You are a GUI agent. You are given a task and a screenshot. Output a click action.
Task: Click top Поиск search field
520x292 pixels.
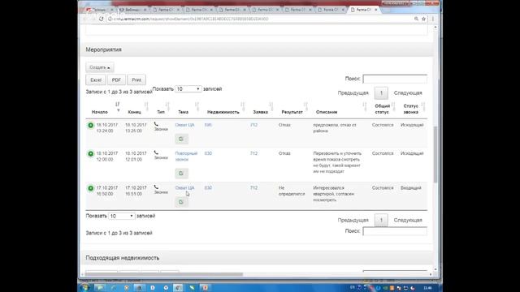(x=395, y=79)
